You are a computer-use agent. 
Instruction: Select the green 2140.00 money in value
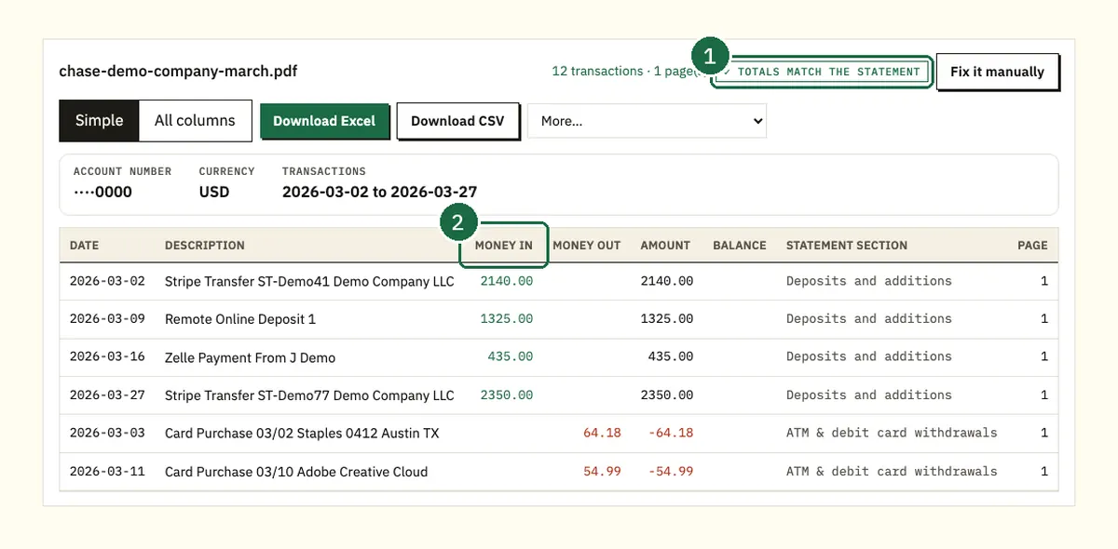coord(507,281)
